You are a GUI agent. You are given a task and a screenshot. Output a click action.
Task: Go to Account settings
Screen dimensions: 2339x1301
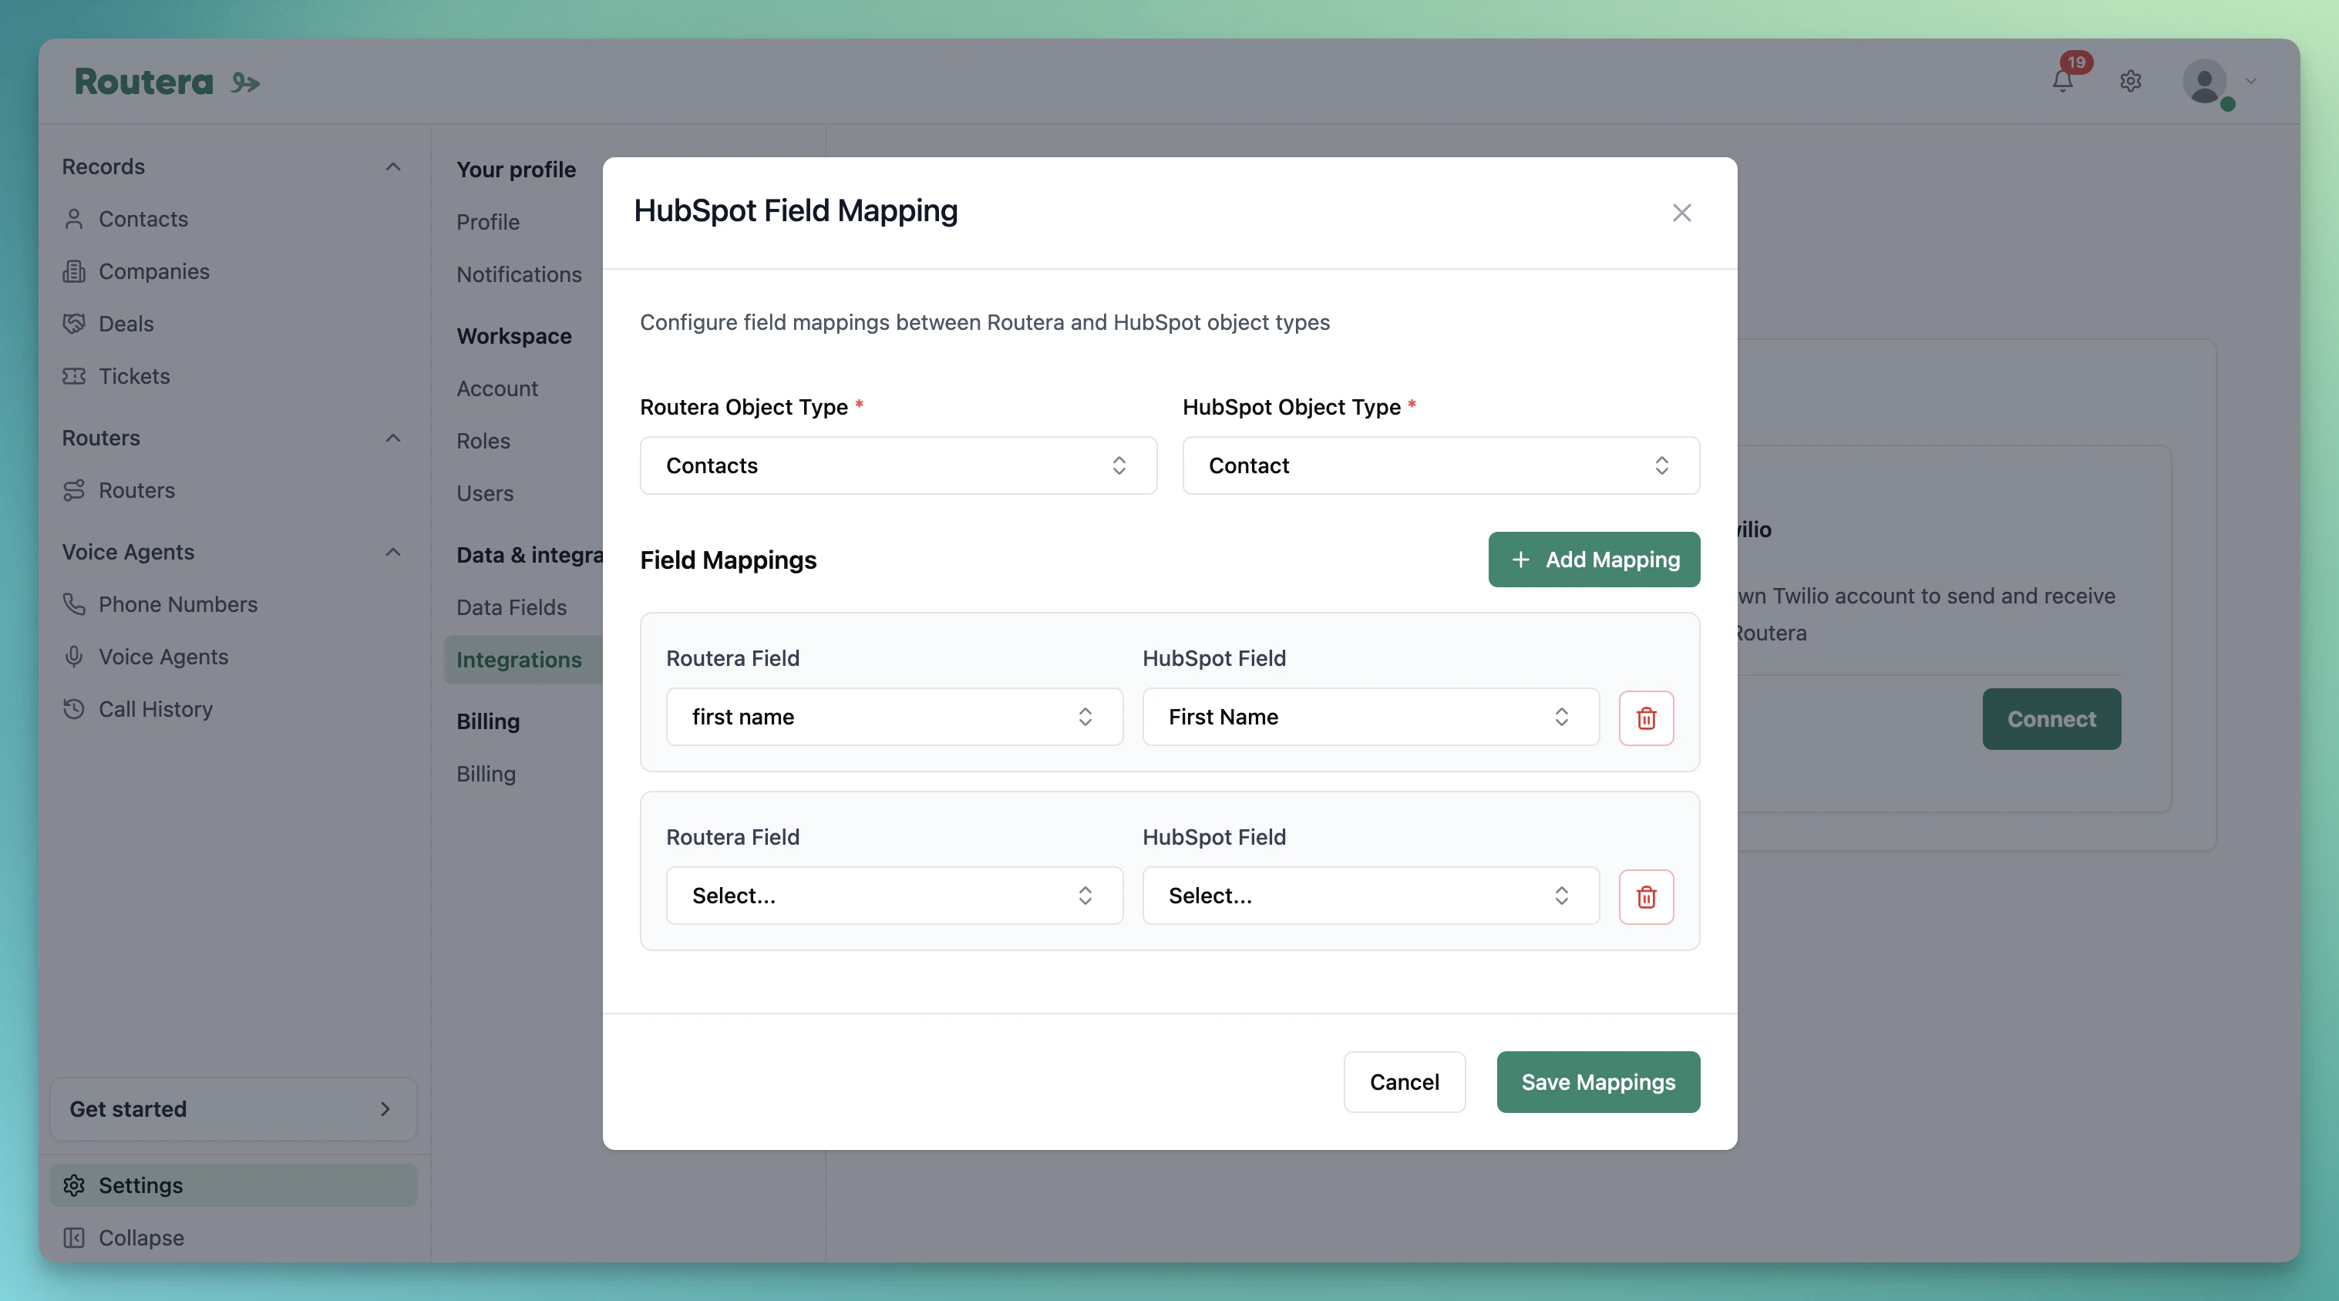click(496, 388)
